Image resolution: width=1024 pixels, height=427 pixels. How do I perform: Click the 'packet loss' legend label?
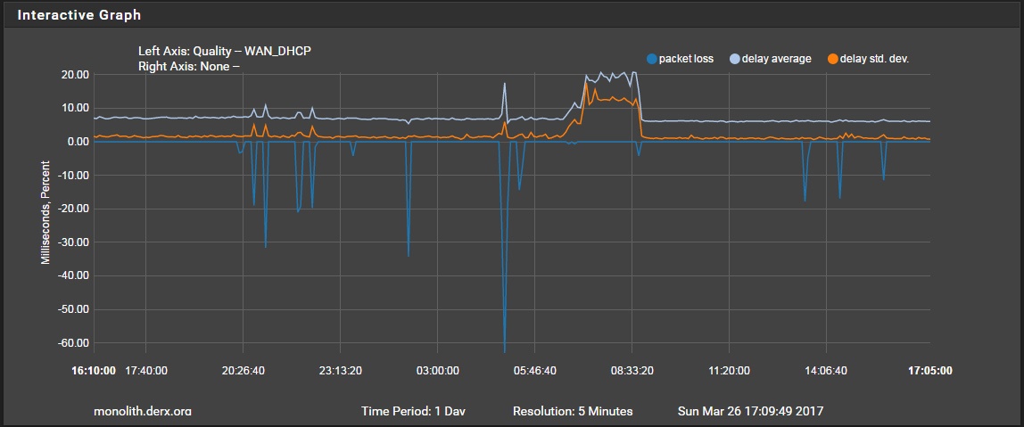pyautogui.click(x=686, y=59)
